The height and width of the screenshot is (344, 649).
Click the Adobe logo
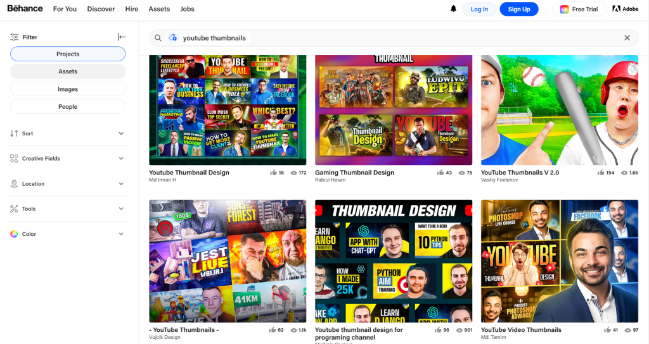click(625, 9)
